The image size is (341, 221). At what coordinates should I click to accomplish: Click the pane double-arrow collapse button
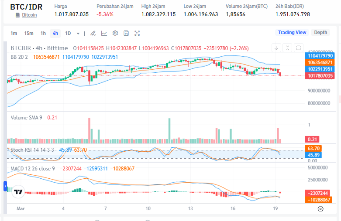click(x=287, y=48)
